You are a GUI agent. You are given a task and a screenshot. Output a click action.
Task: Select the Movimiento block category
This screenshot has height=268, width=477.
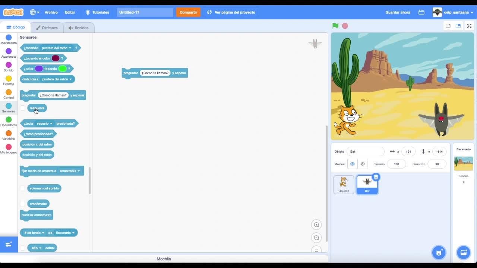click(9, 39)
